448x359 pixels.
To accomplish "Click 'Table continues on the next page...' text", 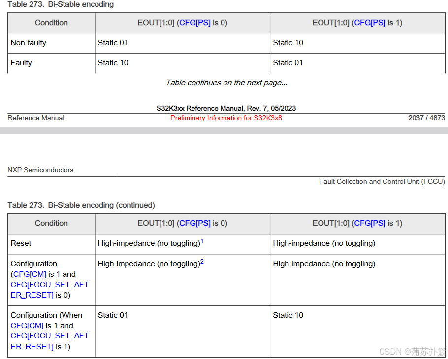I will pyautogui.click(x=227, y=83).
